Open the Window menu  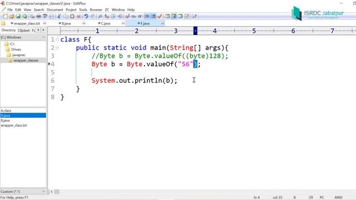118,10
